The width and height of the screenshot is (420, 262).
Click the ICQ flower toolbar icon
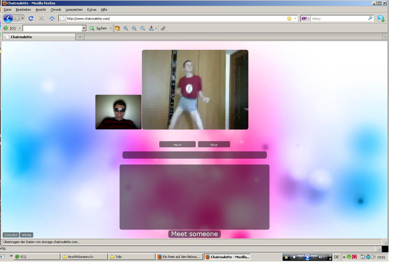6,28
